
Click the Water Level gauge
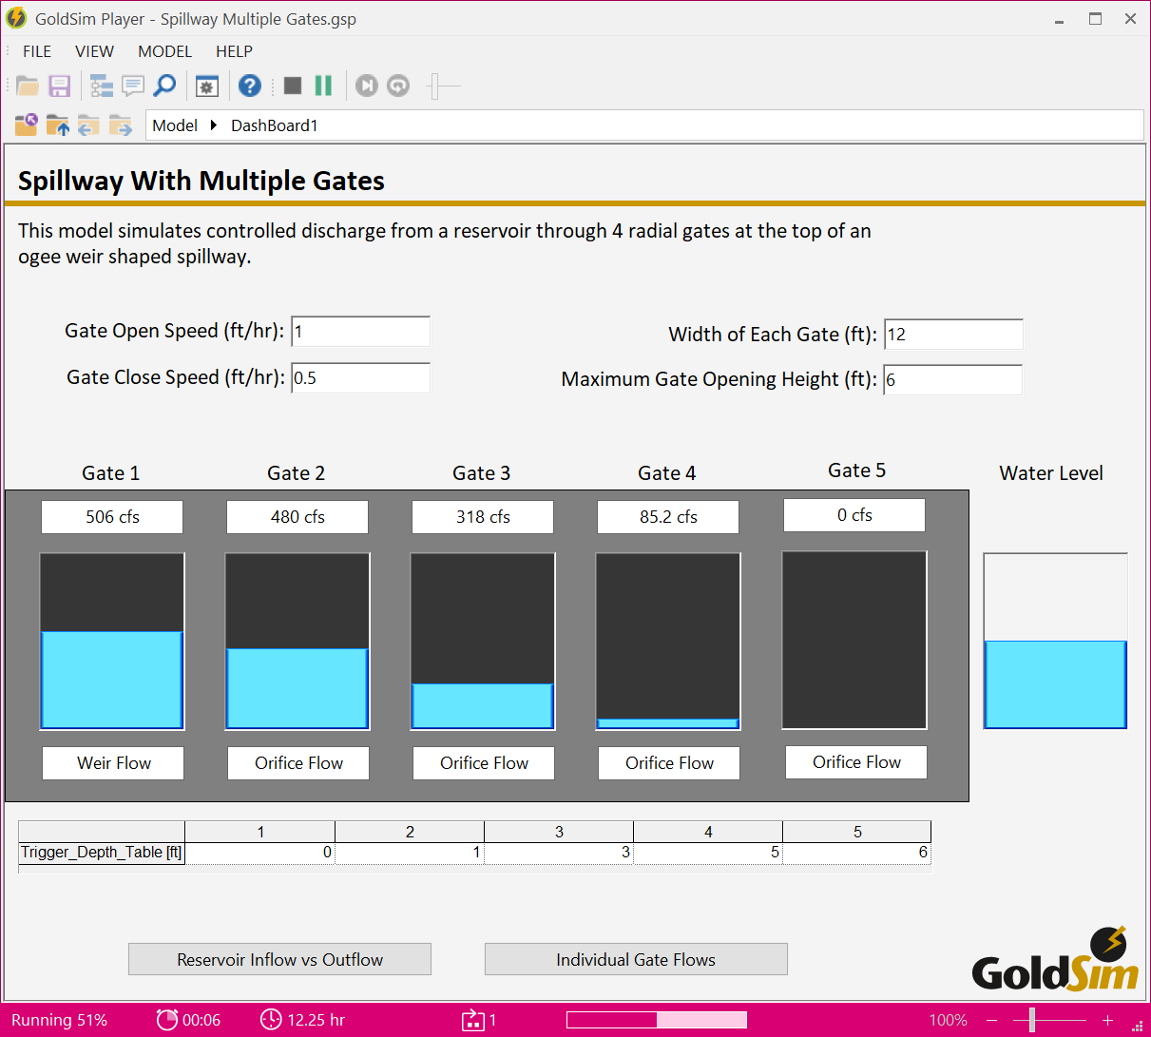pyautogui.click(x=1055, y=641)
